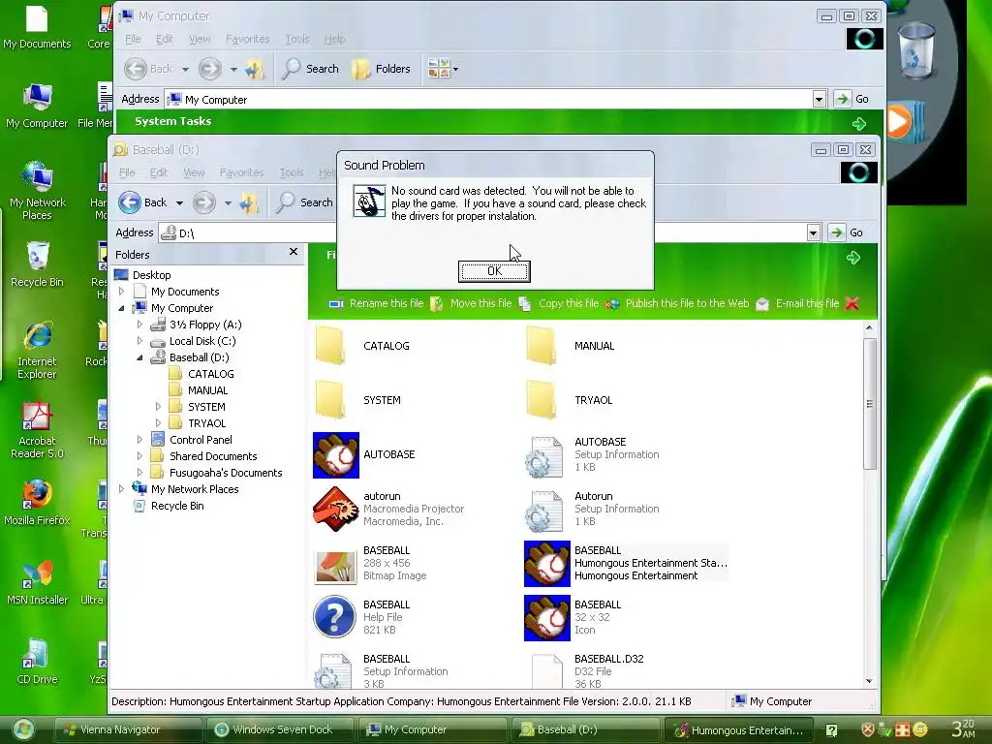The image size is (992, 744).
Task: Select Control Panel in the folder tree
Action: (x=201, y=440)
